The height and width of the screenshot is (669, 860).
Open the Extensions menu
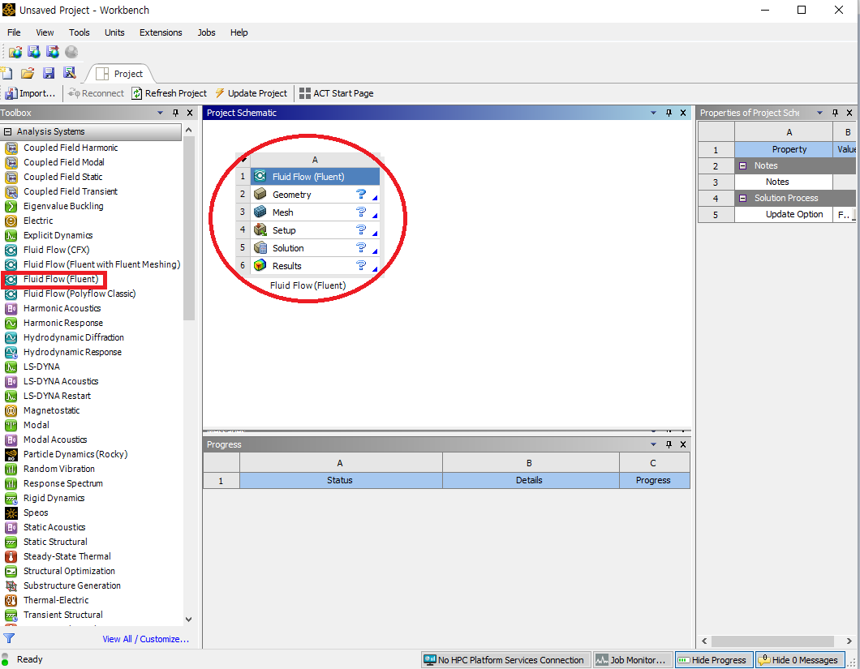(x=161, y=32)
